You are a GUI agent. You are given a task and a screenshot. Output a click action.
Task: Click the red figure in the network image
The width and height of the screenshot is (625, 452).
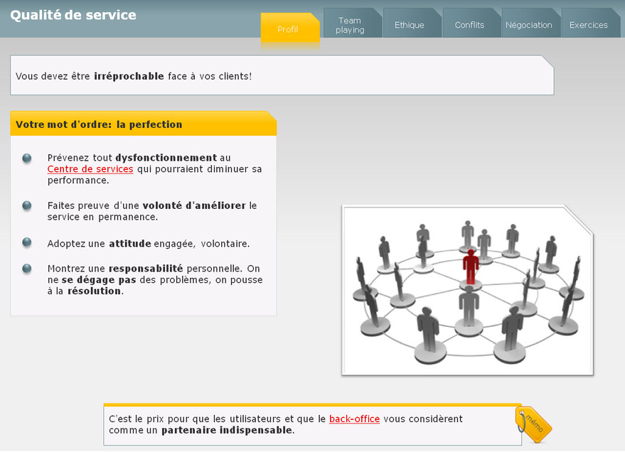coord(470,267)
